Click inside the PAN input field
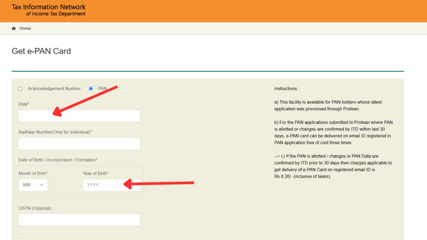427x240 pixels. pyautogui.click(x=78, y=116)
